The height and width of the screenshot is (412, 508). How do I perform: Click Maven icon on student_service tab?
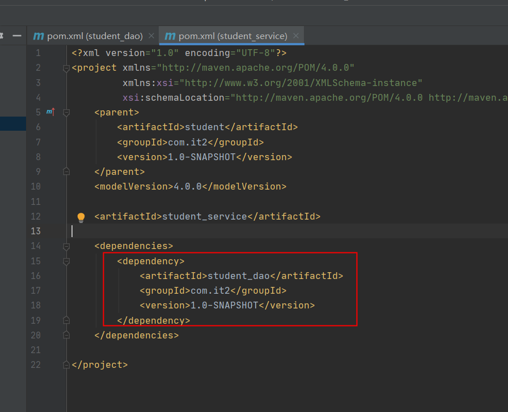pyautogui.click(x=170, y=36)
